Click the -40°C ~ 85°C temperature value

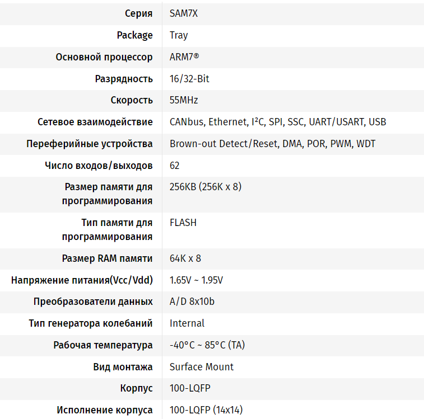tap(207, 345)
